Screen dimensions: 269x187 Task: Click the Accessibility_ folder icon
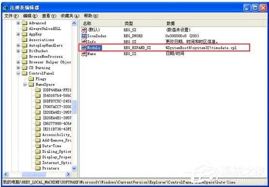click(x=38, y=135)
